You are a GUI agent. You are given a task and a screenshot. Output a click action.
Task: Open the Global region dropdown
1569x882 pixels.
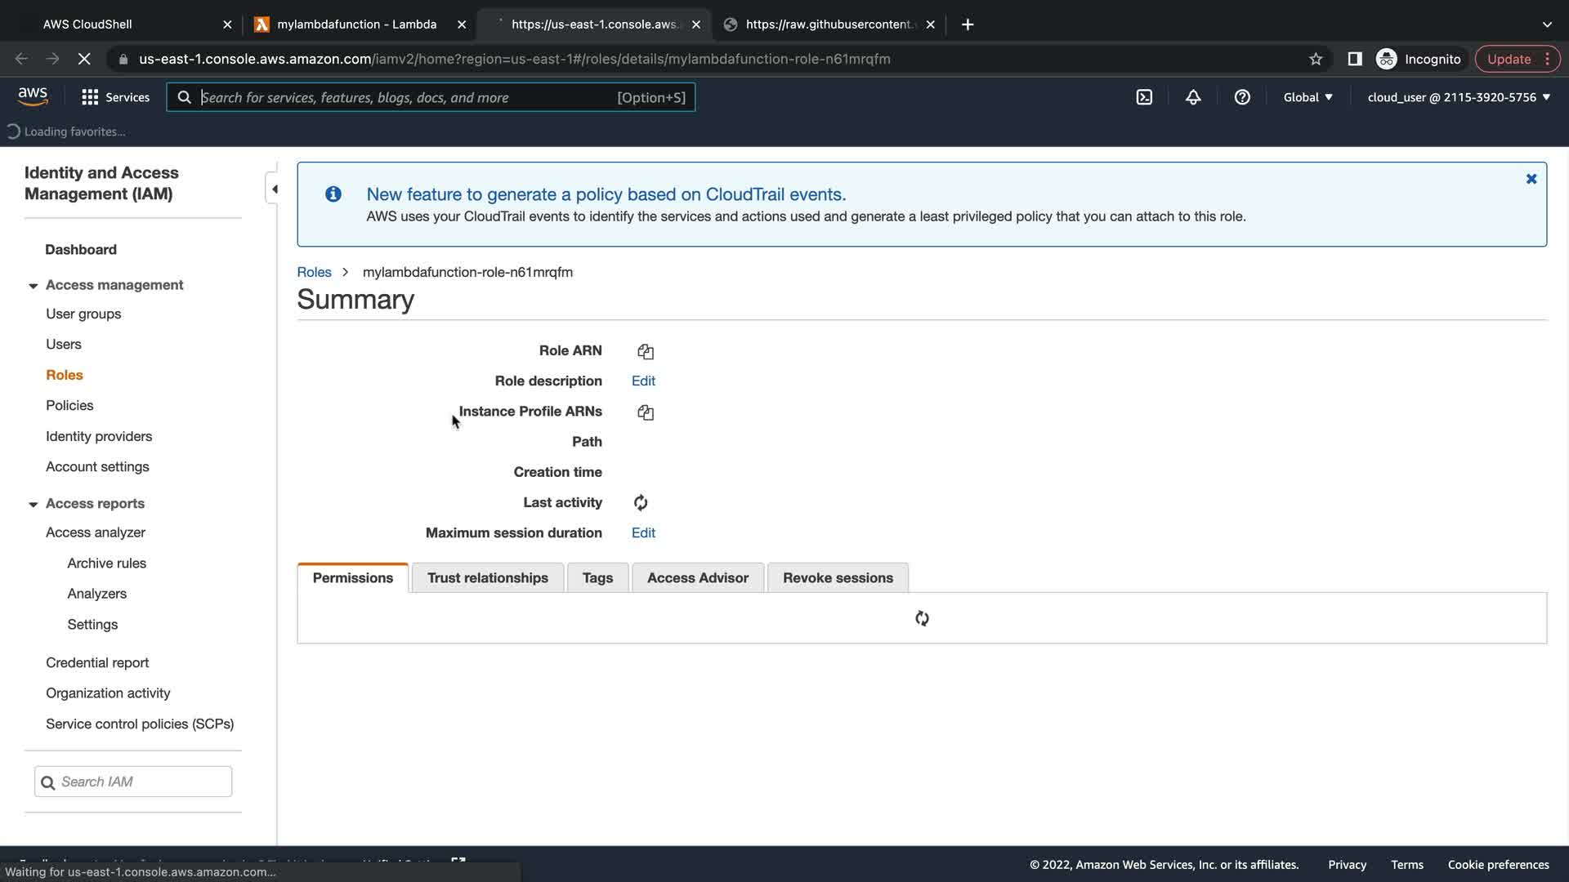[x=1307, y=97]
